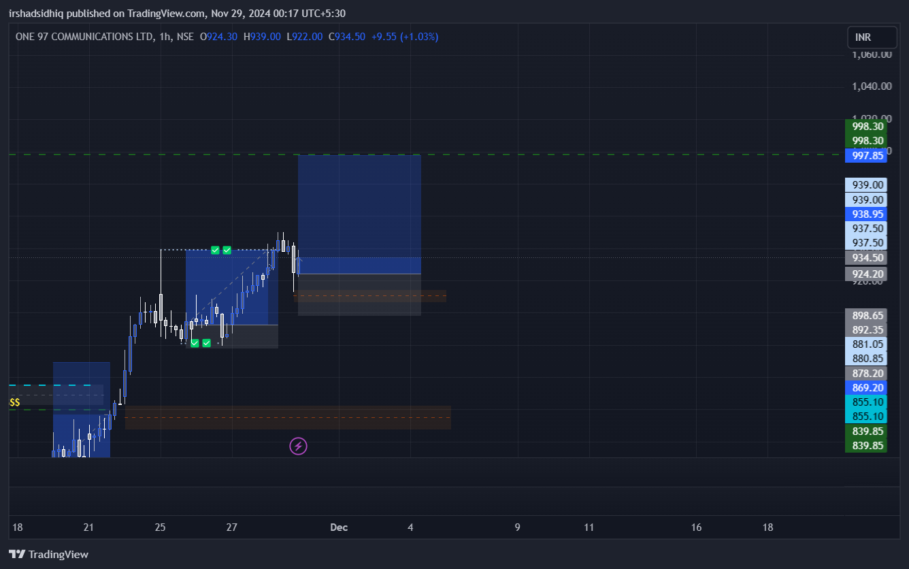Click the purple lightning bolt event icon
This screenshot has height=569, width=909.
tap(298, 446)
